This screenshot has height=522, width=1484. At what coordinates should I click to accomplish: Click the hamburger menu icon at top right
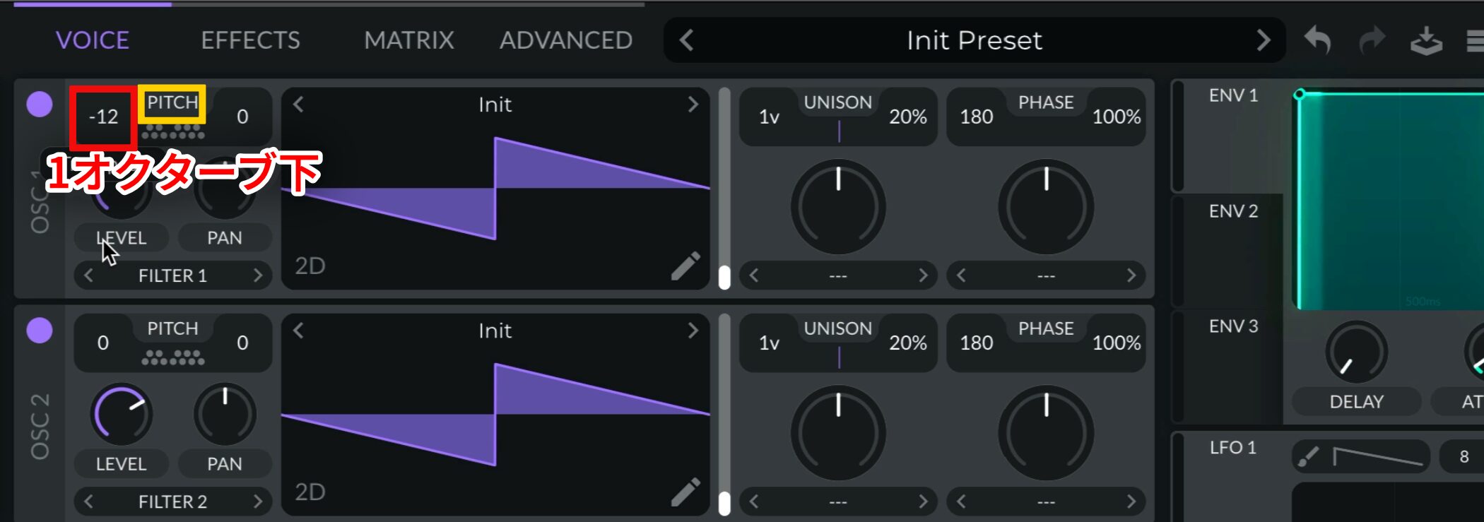tap(1475, 41)
